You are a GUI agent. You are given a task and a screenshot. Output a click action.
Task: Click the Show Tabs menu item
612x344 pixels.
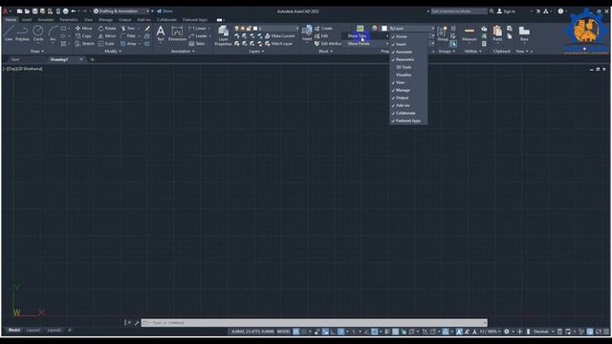[366, 36]
